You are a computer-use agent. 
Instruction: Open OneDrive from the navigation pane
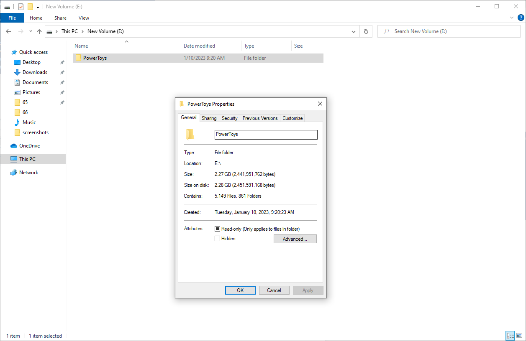point(29,146)
